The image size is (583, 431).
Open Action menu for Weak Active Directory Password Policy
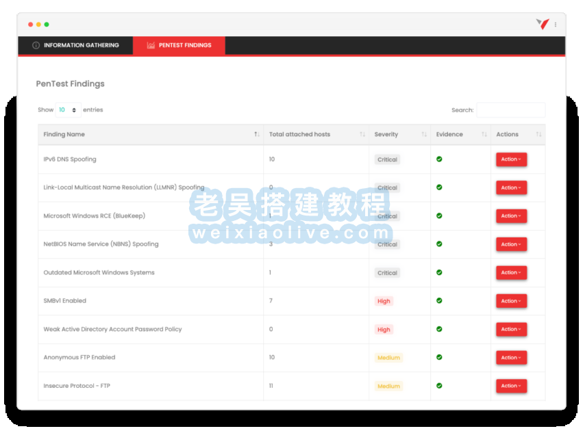point(511,329)
